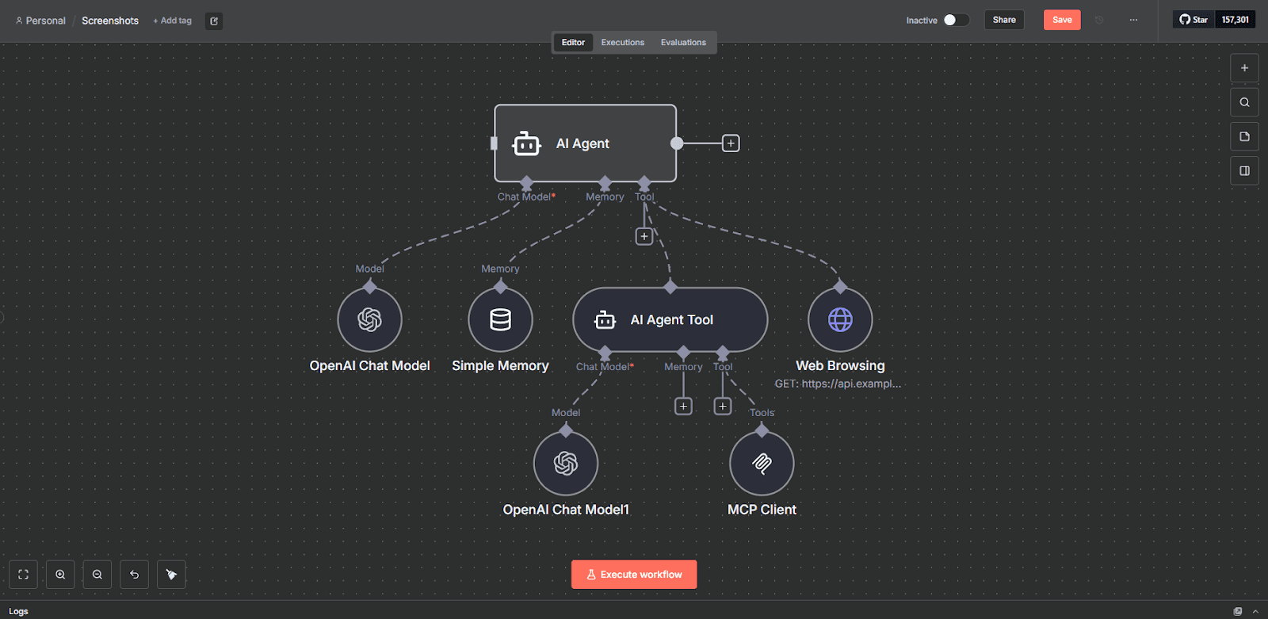Image resolution: width=1268 pixels, height=619 pixels.
Task: Click the Add tag link
Action: coord(172,21)
